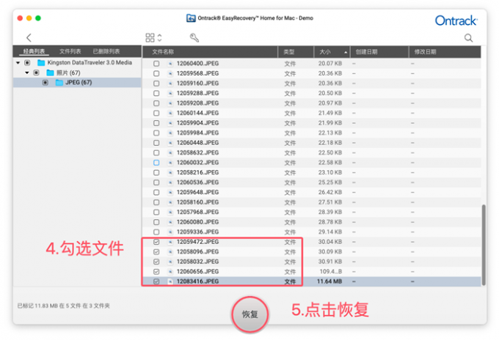Click the Ontrack logo
The image size is (499, 340).
(456, 21)
